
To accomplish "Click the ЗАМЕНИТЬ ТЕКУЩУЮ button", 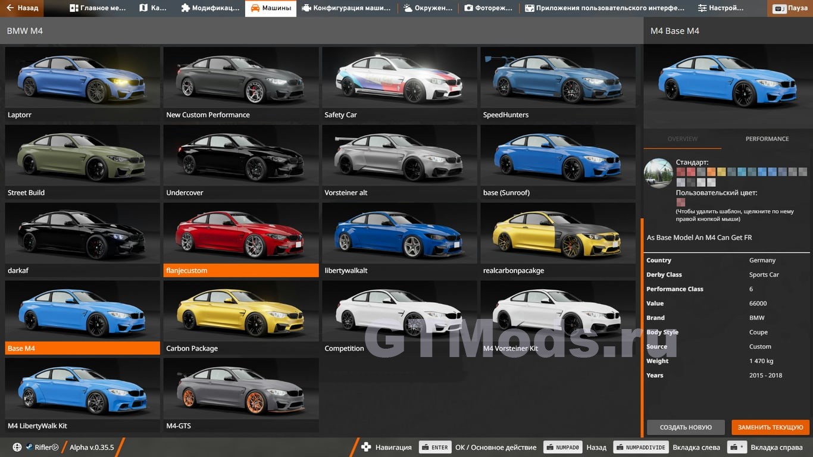I will (x=770, y=427).
